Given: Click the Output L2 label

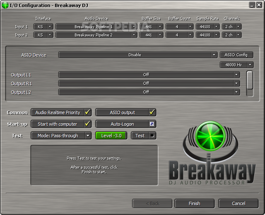Looking at the screenshot, I should point(21,92).
